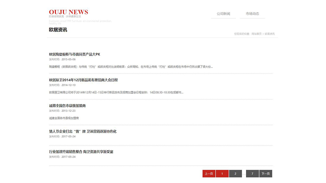
Task: Click the OUJU NEWS logo heading
Action: coord(68,12)
